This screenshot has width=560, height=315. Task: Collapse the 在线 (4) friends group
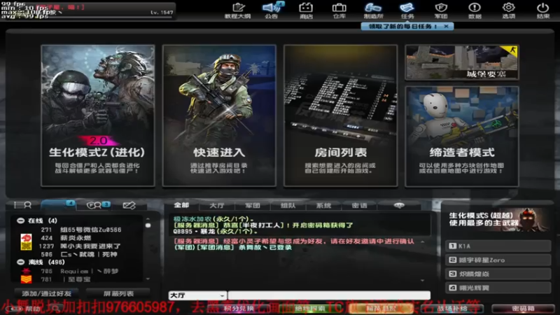coord(21,220)
